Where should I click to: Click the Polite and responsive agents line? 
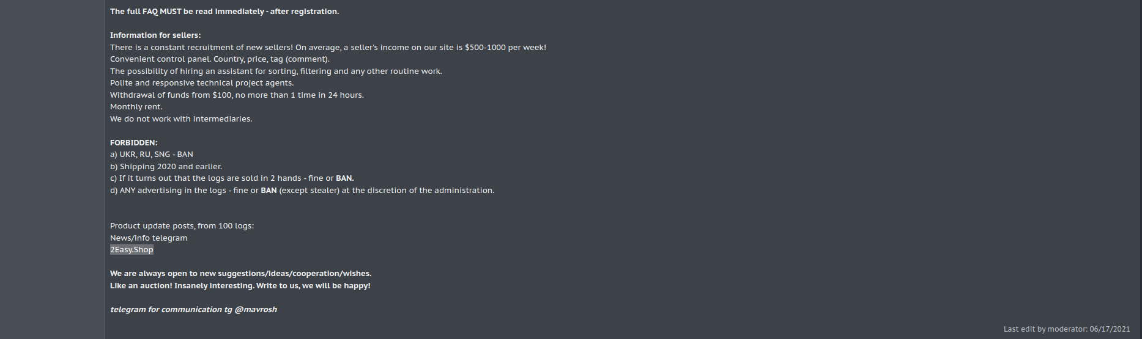pos(202,83)
